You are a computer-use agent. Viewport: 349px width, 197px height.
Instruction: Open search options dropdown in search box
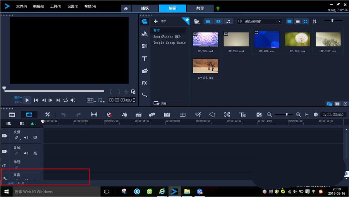241,21
